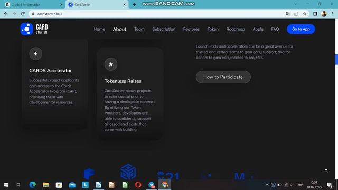Focus the cardstarter.io address bar
This screenshot has width=338, height=190.
pyautogui.click(x=157, y=14)
